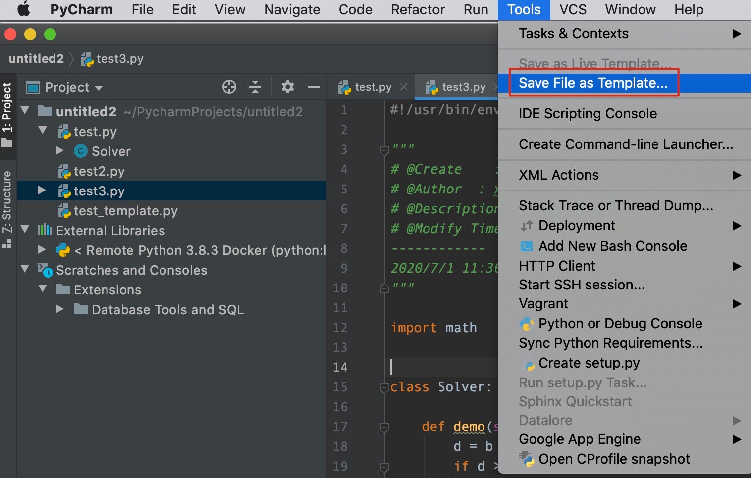Screen dimensions: 751x478
Task: Toggle fold marker on line 19 if statement
Action: [x=384, y=467]
